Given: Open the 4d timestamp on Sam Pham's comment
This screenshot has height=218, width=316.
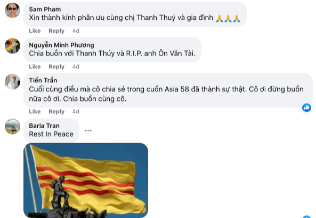Looking at the screenshot, I should click(x=76, y=31).
